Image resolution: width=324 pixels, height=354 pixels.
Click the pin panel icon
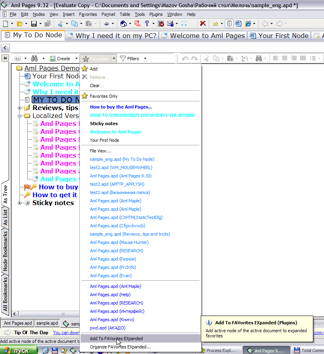[5, 58]
